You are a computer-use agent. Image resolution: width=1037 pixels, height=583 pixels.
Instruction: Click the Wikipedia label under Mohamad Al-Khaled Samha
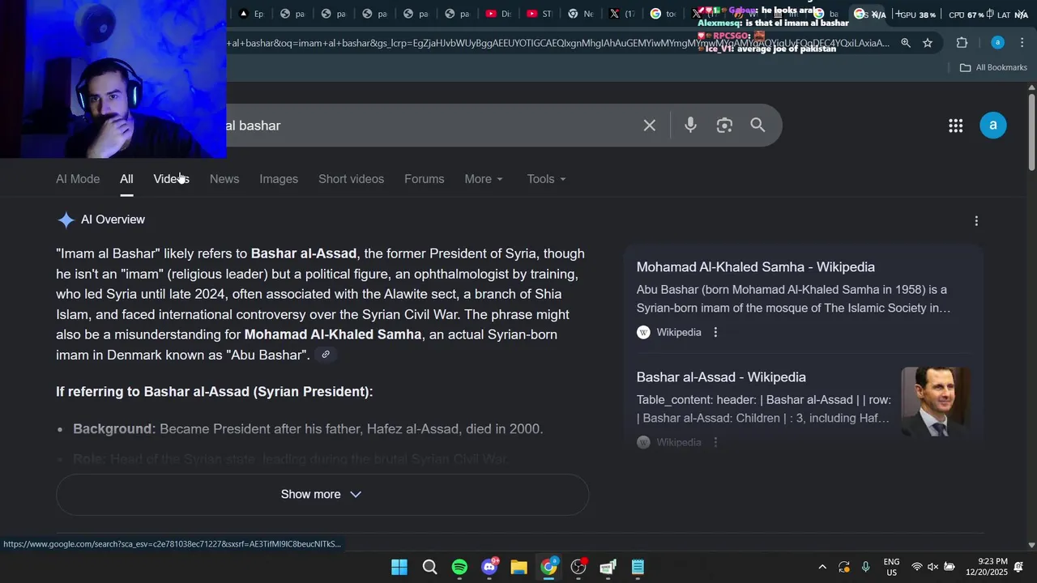point(679,332)
